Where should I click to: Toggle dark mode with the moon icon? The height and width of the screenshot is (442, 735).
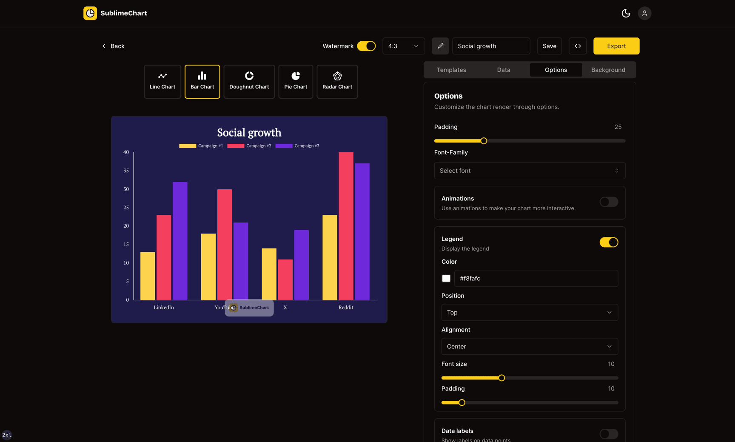pyautogui.click(x=626, y=13)
